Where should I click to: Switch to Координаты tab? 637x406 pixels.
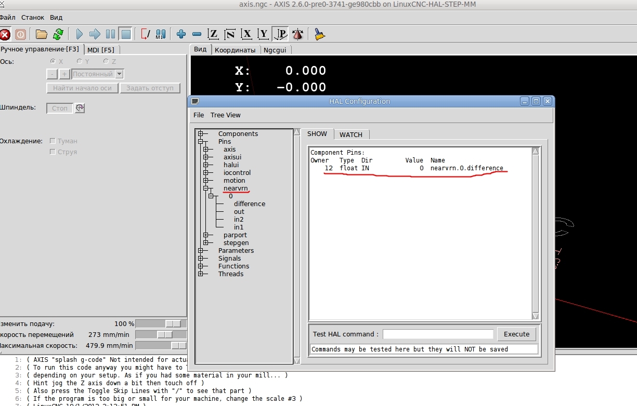point(235,50)
